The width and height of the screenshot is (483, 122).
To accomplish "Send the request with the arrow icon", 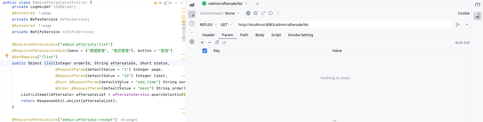I will [458, 25].
